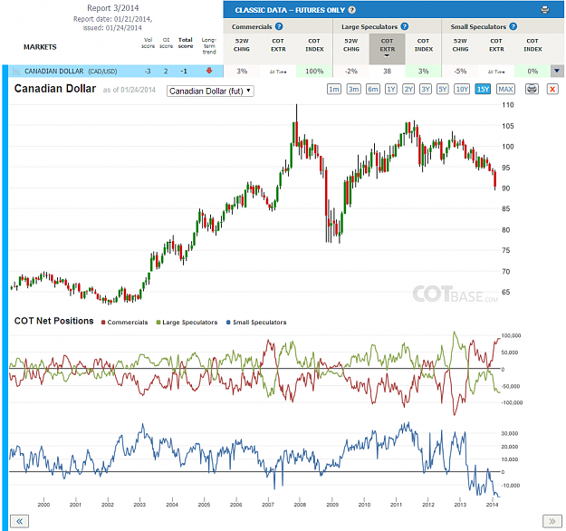Viewport: 566px width, 531px height.
Task: Collapse the Canadian Dollar row arrow
Action: coord(557,71)
